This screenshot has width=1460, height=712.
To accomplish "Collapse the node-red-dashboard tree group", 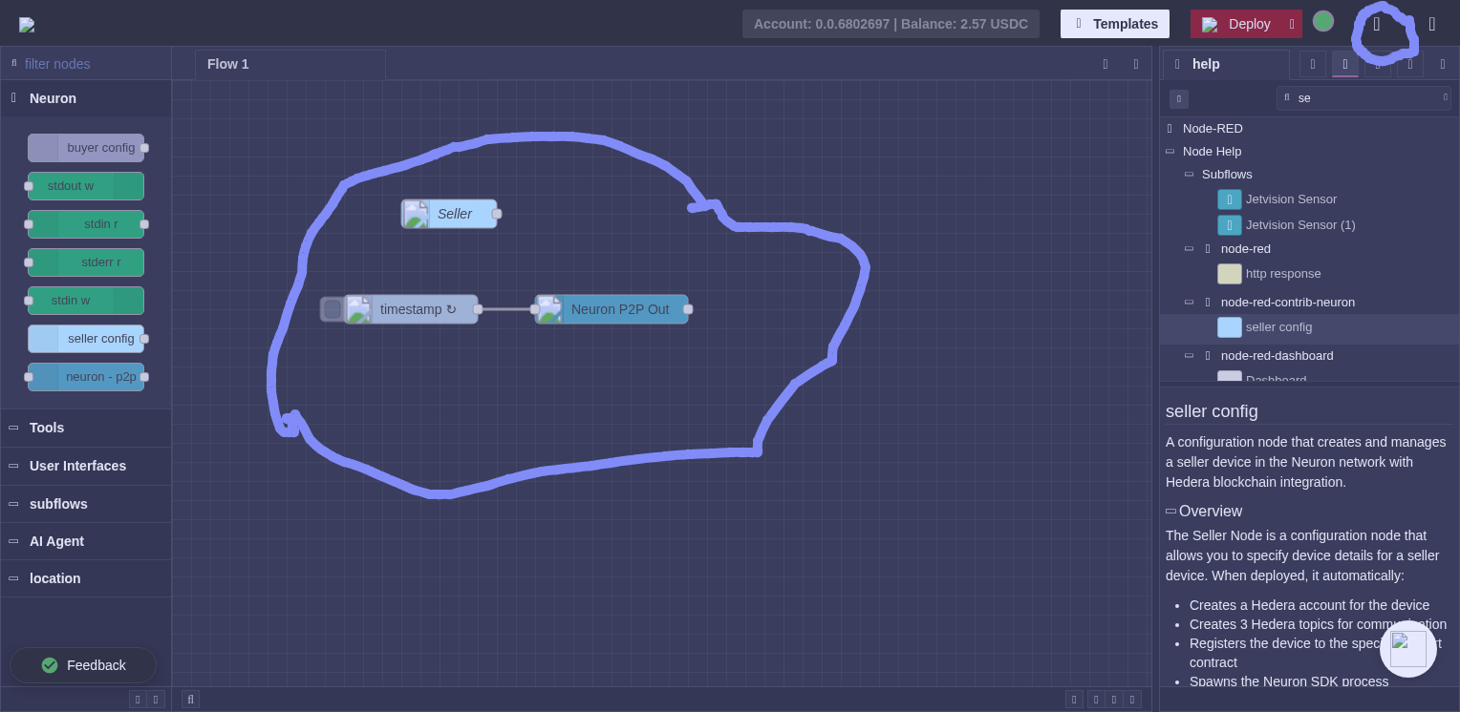I will click(x=1189, y=355).
